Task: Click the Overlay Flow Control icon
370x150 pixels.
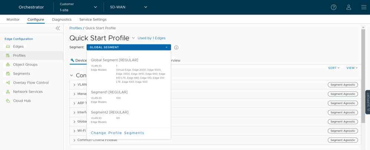Action: pos(8,83)
